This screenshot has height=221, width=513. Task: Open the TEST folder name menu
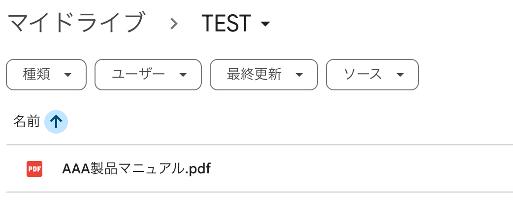click(226, 23)
